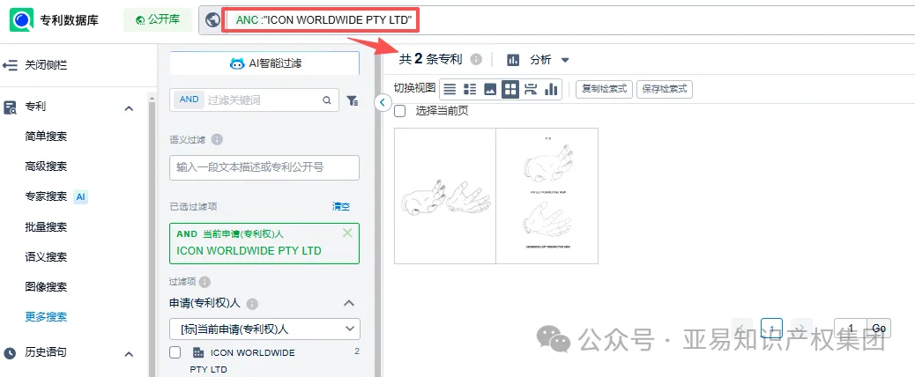This screenshot has height=377, width=915.
Task: Open the [标]当前申请(专利权)人 dropdown
Action: tap(265, 329)
